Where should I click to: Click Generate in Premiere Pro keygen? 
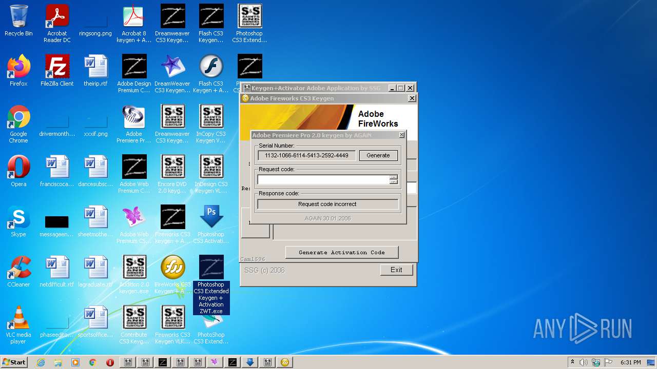tap(378, 155)
